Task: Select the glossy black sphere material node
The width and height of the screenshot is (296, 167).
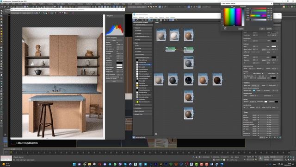Action: [x=188, y=79]
